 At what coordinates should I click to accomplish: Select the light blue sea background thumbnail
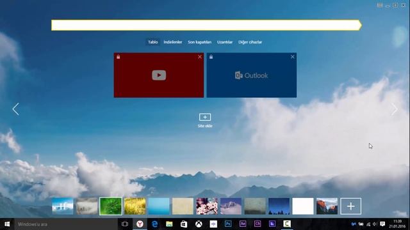click(x=159, y=206)
